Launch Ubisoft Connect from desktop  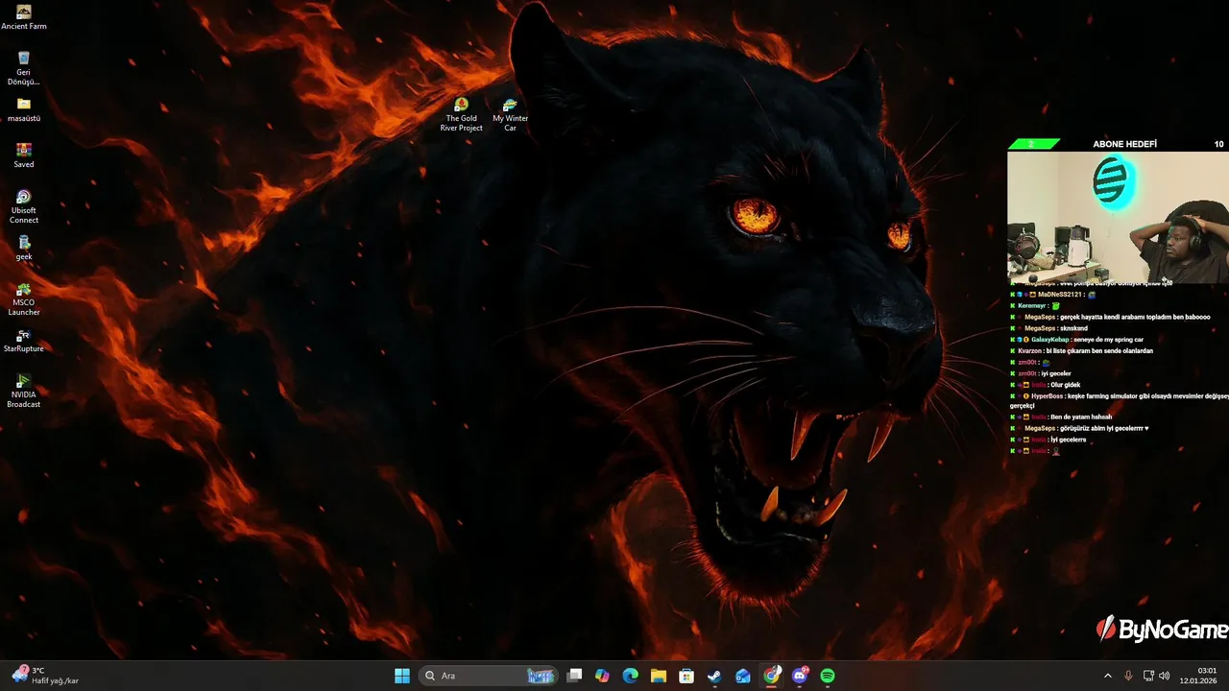click(x=24, y=206)
